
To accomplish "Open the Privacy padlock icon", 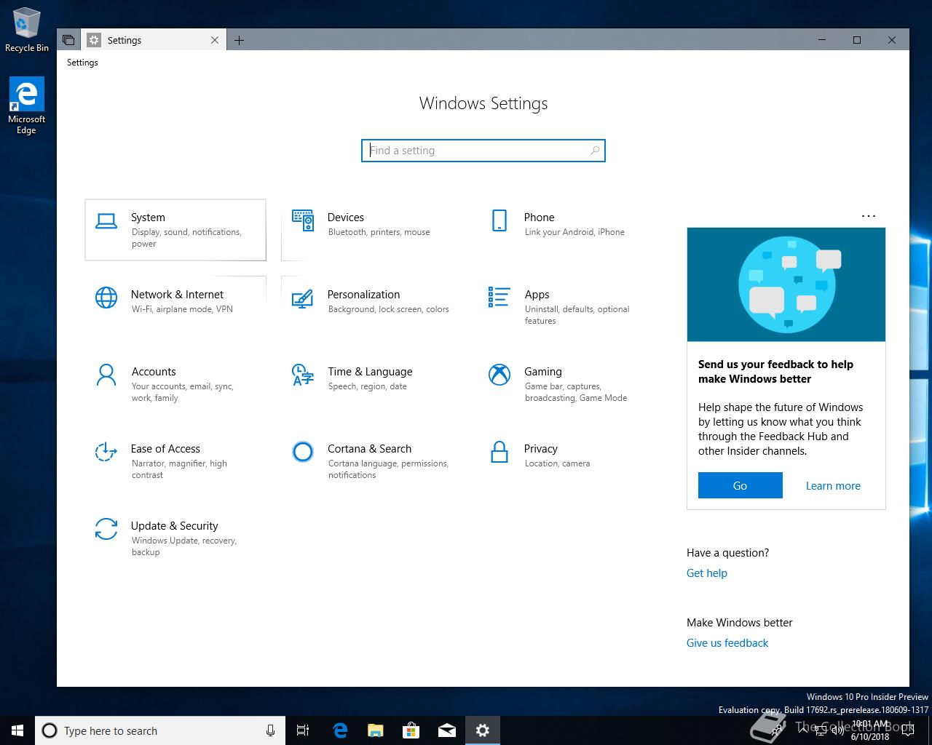I will click(x=499, y=452).
